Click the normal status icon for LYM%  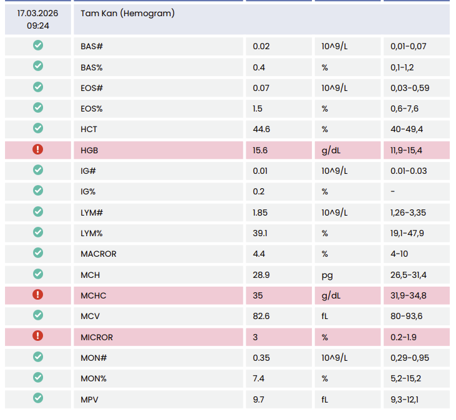[37, 232]
